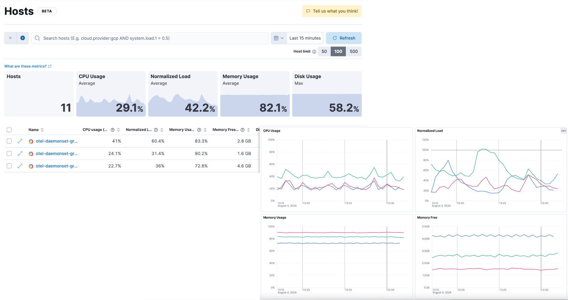Screen dimensions: 568x300
Task: Toggle the select all hosts checkbox
Action: click(x=9, y=130)
